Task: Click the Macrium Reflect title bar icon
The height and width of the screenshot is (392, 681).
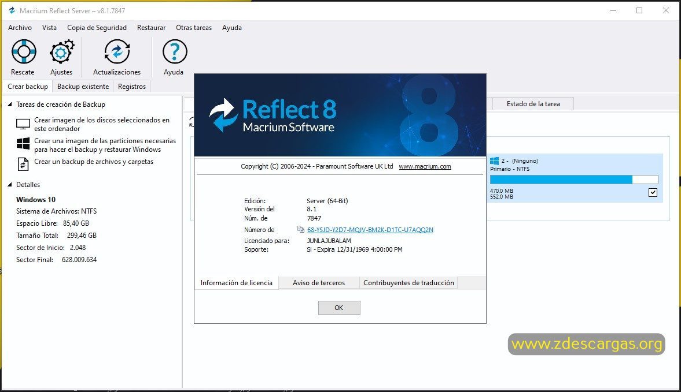Action: [12, 10]
